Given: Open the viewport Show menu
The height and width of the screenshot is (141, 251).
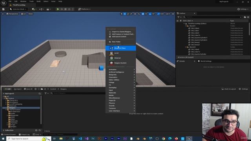Looking at the screenshot, I should pos(31,14).
